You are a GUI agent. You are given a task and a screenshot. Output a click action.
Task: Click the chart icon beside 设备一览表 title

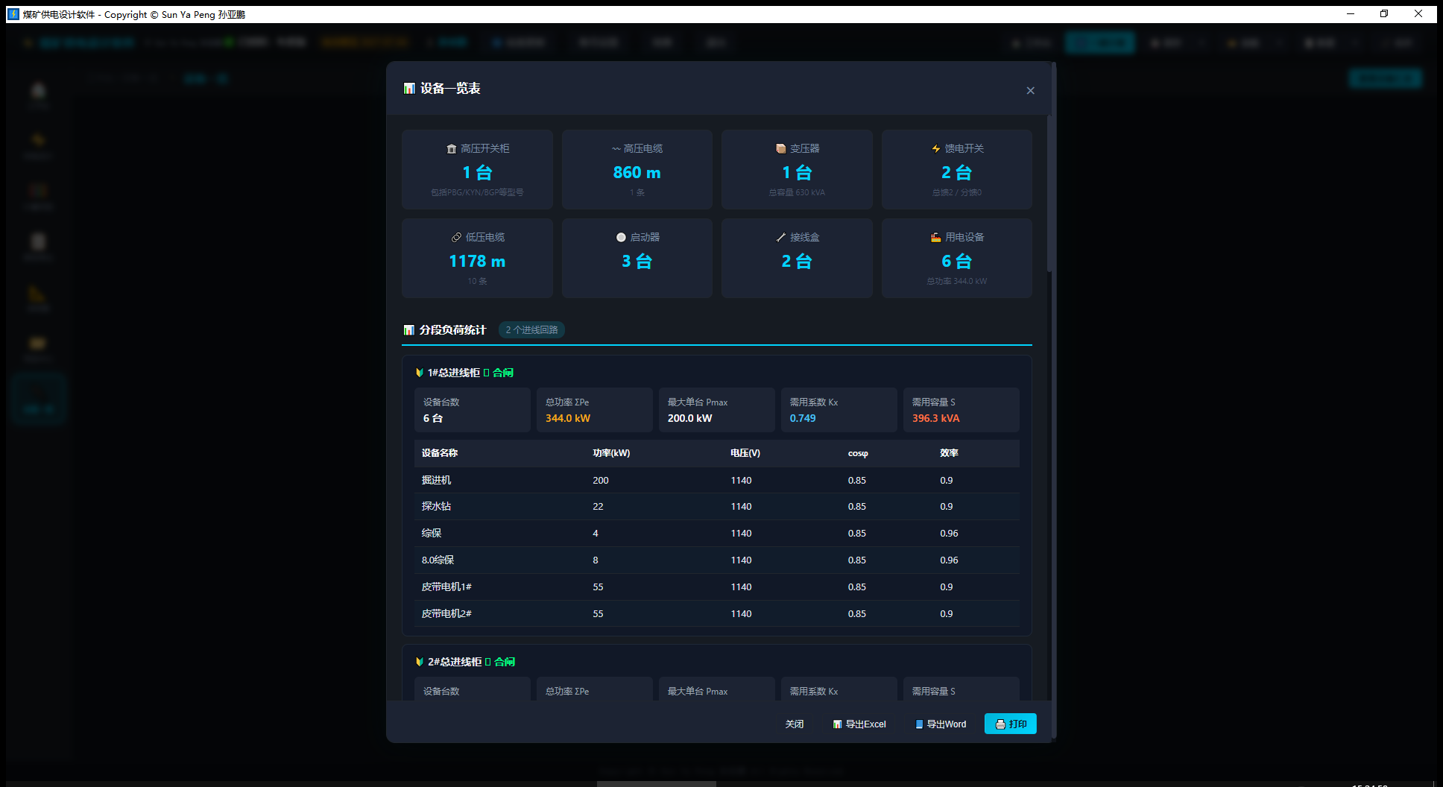pyautogui.click(x=409, y=89)
